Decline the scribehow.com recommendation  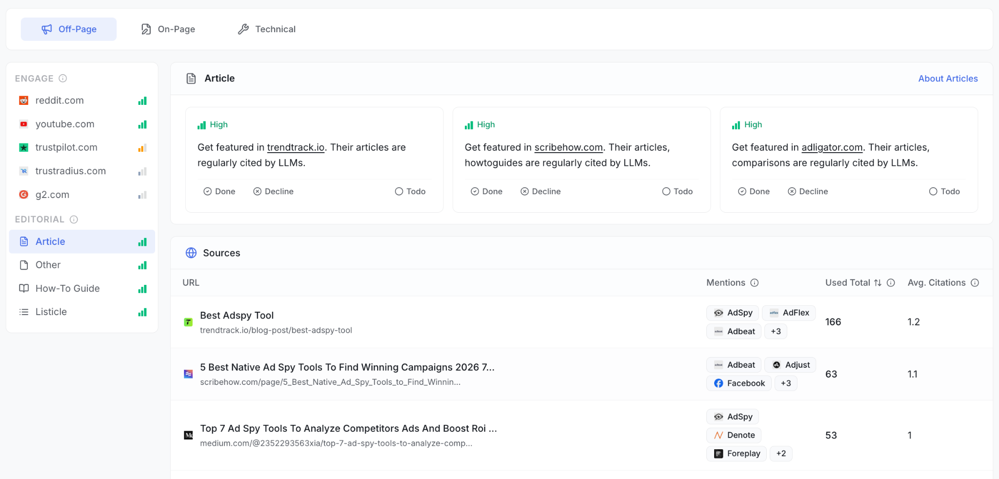point(540,192)
